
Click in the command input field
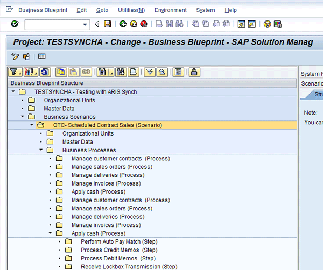click(53, 24)
